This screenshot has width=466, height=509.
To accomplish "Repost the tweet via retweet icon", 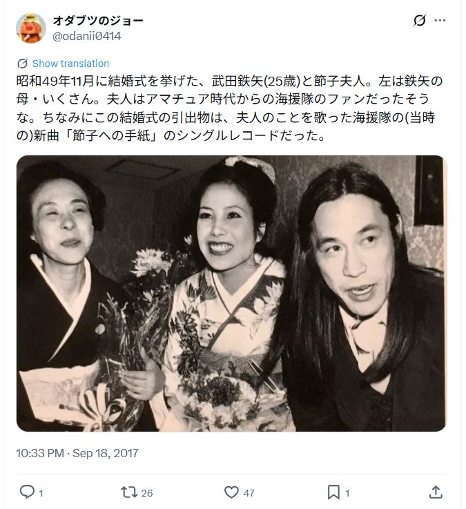I will pos(129,492).
